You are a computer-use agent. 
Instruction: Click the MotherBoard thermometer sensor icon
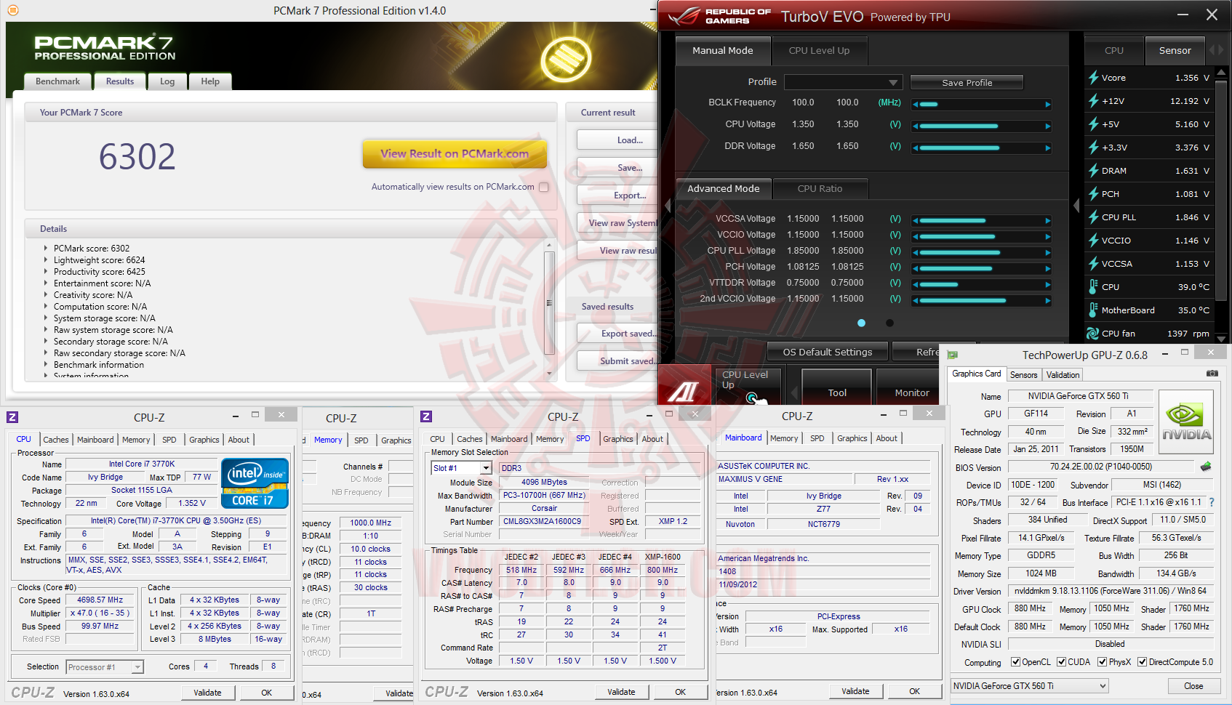[1093, 310]
